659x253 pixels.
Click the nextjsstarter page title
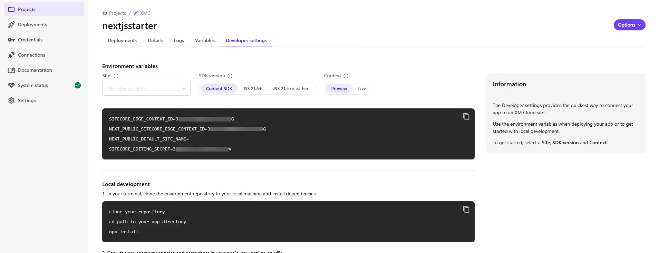coord(129,26)
